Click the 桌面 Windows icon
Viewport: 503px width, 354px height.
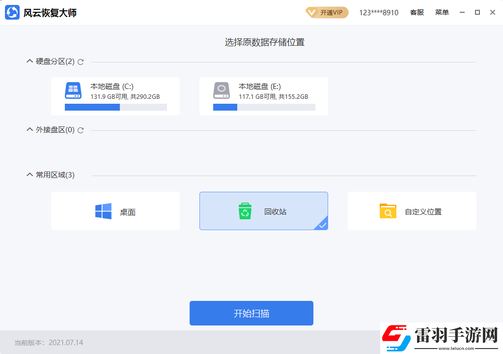click(x=104, y=210)
